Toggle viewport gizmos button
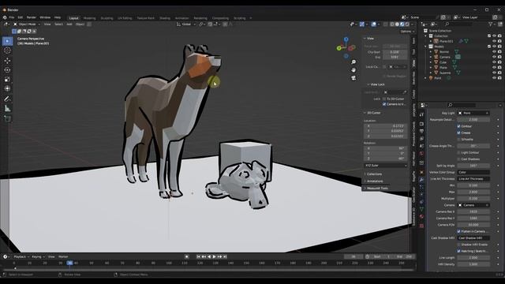Viewport: 505px width, 284px height. (362, 24)
